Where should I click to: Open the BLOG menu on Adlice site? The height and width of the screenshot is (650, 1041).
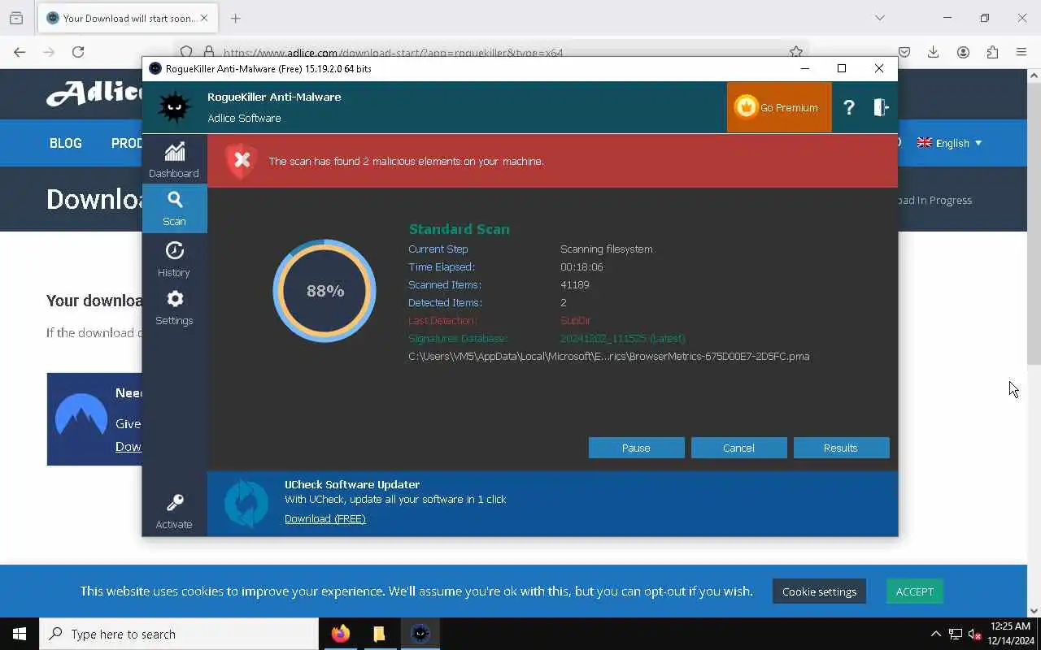65,143
